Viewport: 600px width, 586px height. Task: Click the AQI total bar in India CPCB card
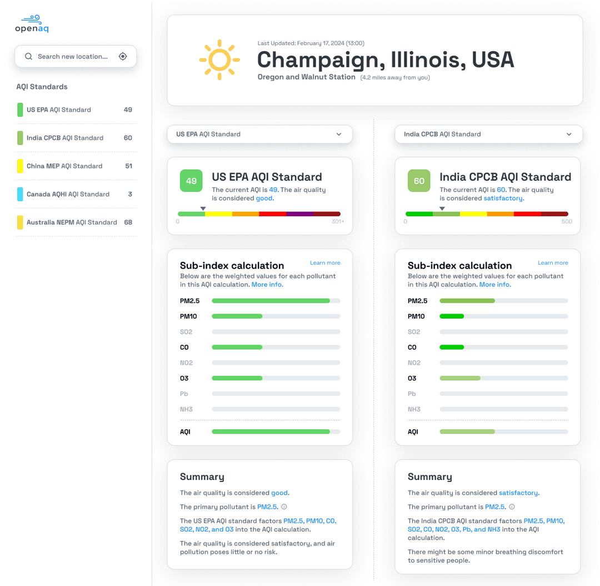(504, 431)
